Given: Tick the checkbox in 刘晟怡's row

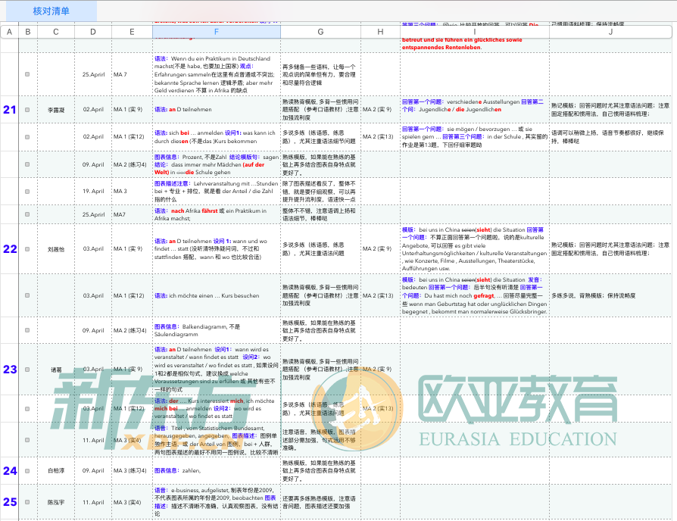Looking at the screenshot, I should (x=27, y=249).
